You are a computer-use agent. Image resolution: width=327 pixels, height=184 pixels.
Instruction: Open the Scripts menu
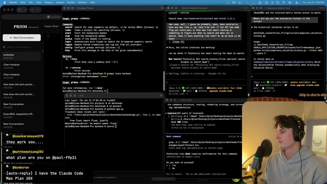point(60,3)
